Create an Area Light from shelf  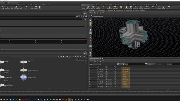(x=98, y=8)
